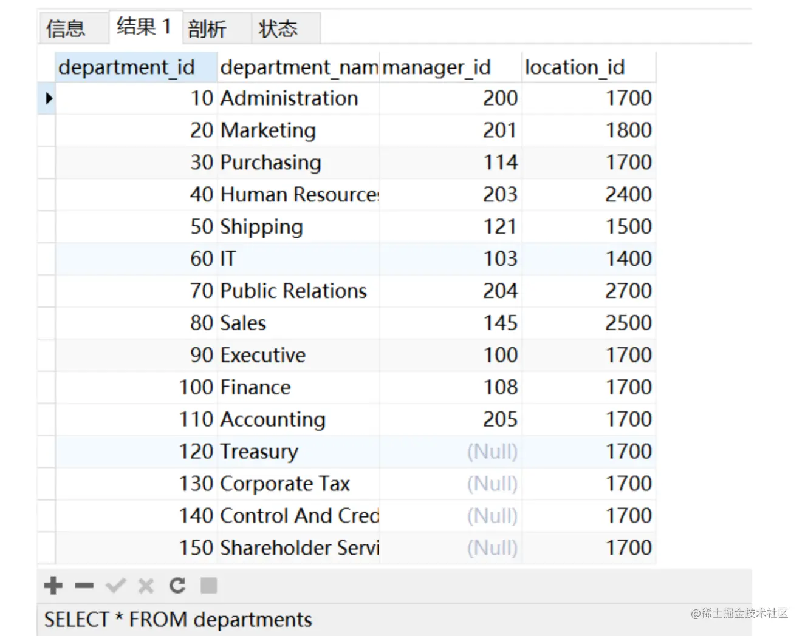Click the Null manager cell for Treasury
The width and height of the screenshot is (805, 636).
492,452
